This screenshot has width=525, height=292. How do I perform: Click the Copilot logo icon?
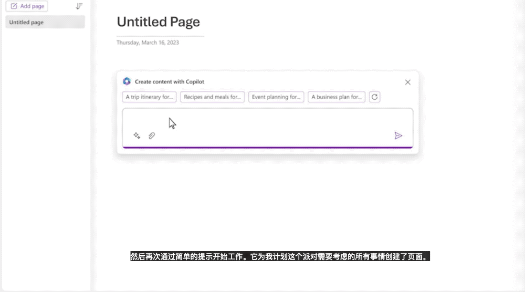[x=127, y=81]
